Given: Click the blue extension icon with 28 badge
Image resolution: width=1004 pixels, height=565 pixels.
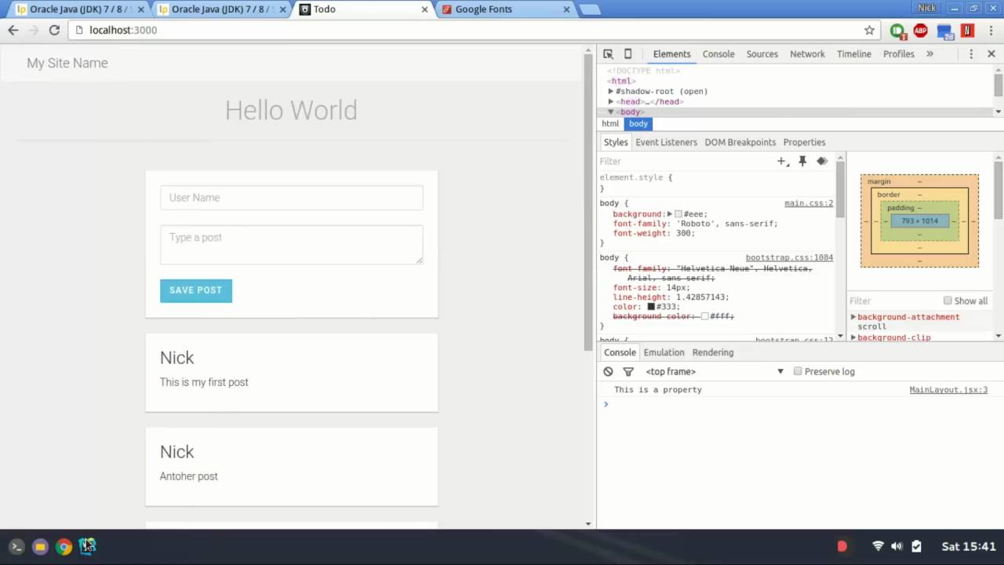Looking at the screenshot, I should point(944,31).
